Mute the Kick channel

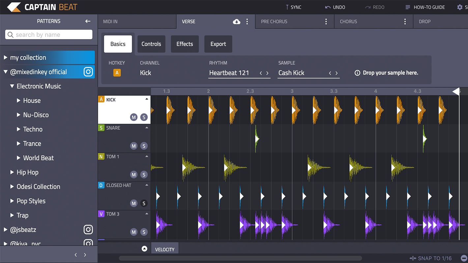coord(133,117)
